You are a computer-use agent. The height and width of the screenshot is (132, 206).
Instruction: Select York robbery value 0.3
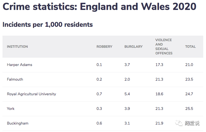[x=99, y=109]
